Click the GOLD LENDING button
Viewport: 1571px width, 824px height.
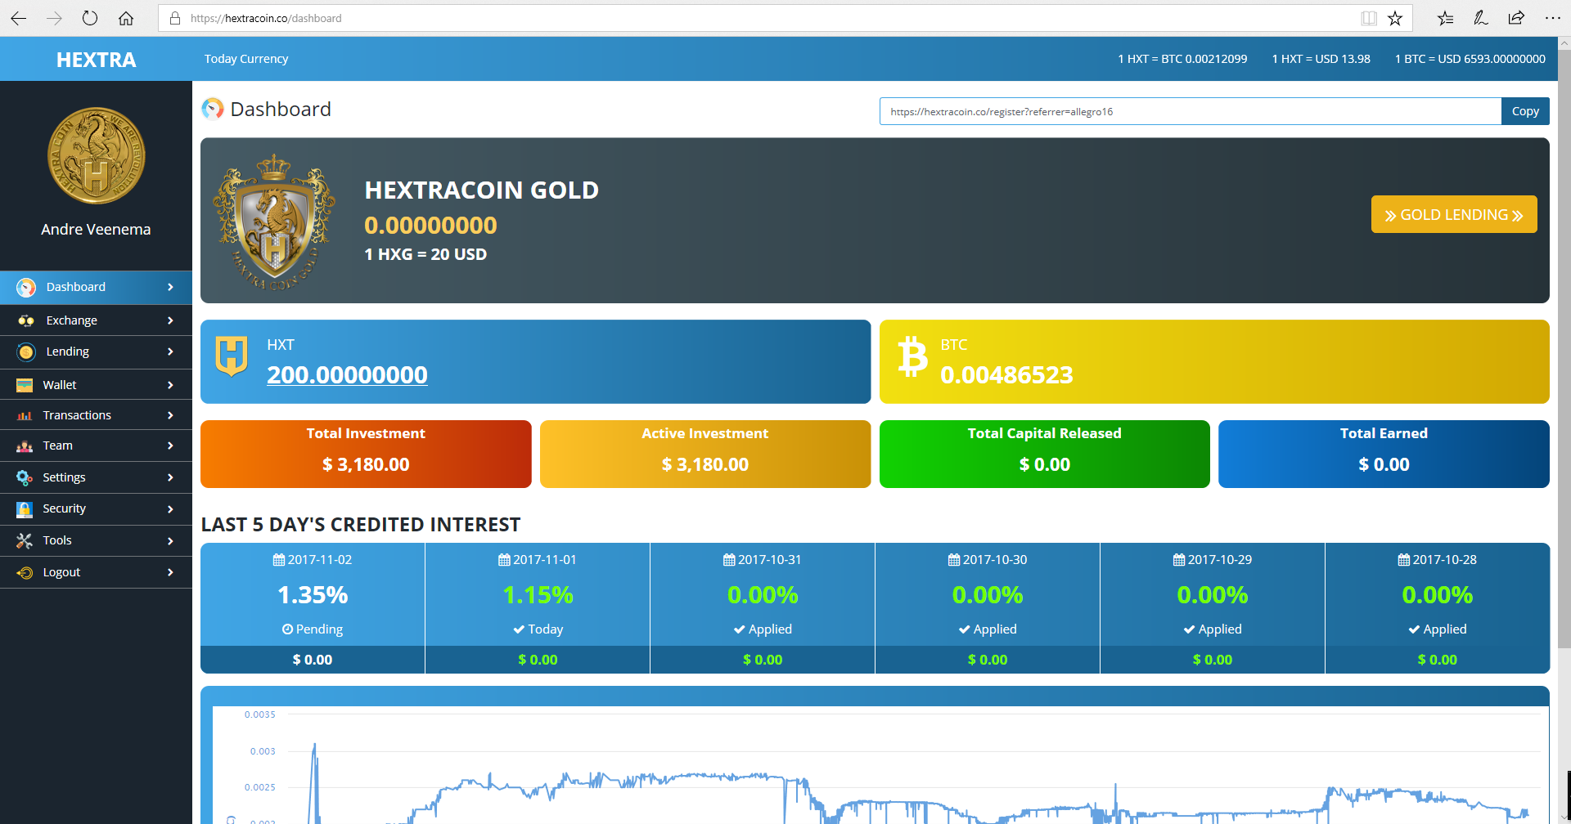(1454, 214)
